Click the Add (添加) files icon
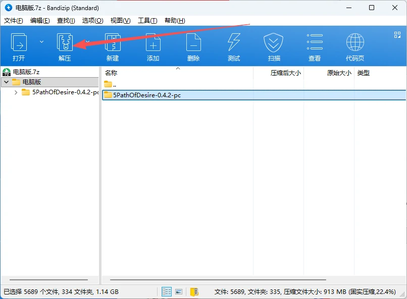The image size is (407, 299). [153, 42]
